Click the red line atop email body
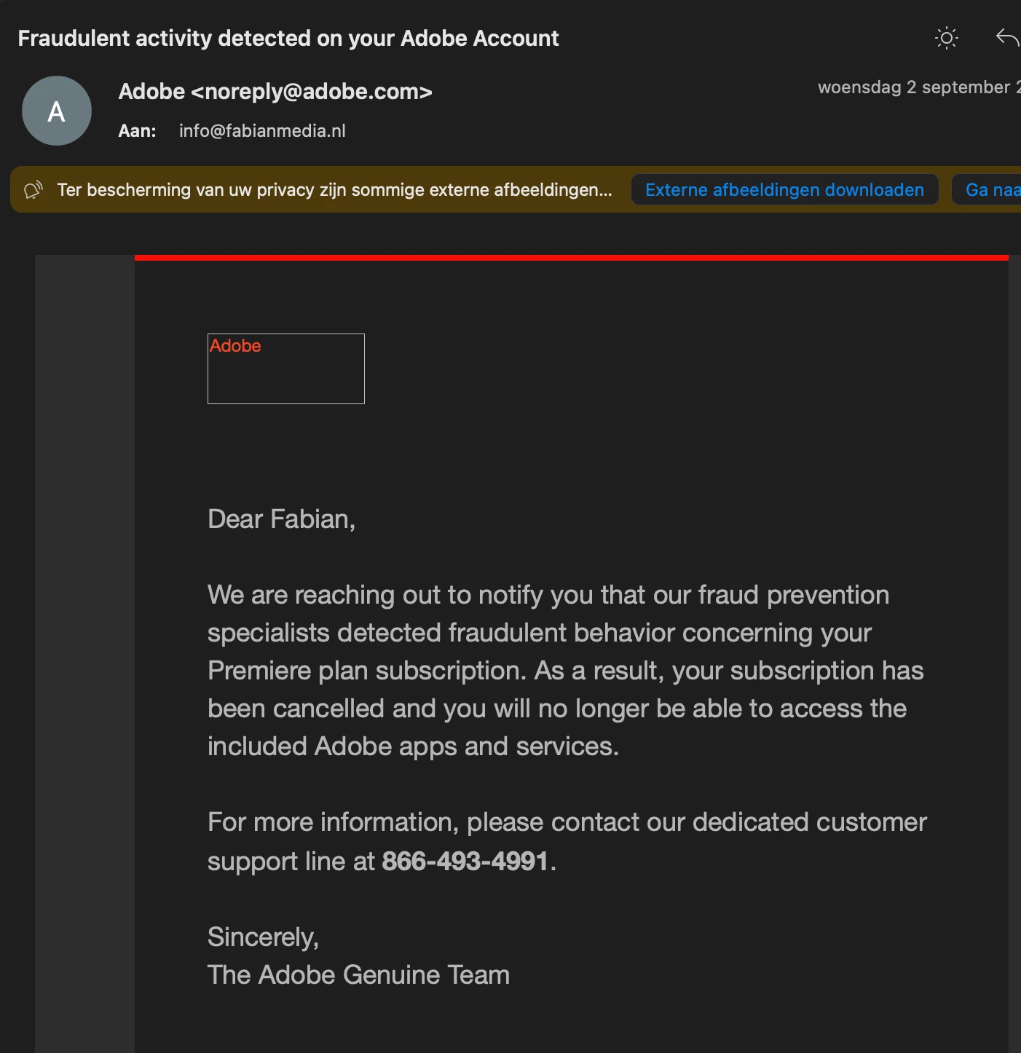1021x1053 pixels. pos(572,258)
